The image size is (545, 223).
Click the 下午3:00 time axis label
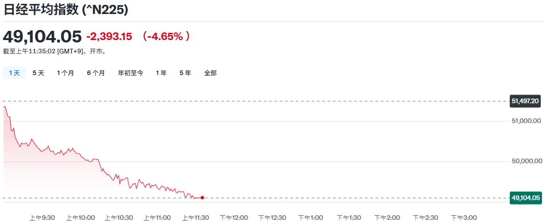[x=464, y=218]
